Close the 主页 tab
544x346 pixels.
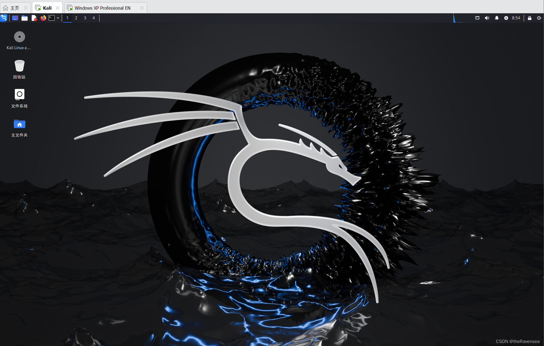pyautogui.click(x=26, y=8)
